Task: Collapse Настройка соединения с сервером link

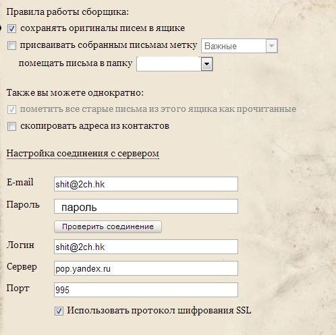Action: [83, 154]
